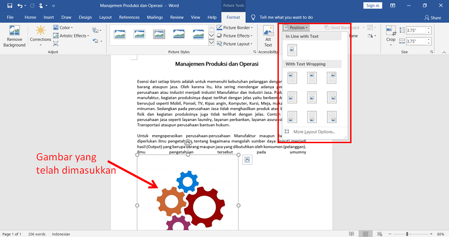The image size is (449, 237).
Task: Switch to the Layout tab
Action: click(106, 17)
